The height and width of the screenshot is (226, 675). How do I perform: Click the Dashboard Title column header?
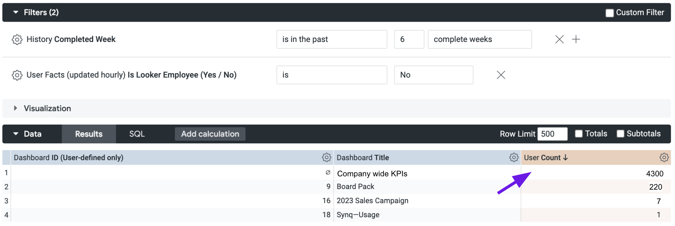pos(363,158)
